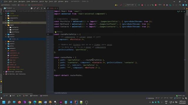This screenshot has height=105, width=188.
Task: Click the Expand All icon in Project panel
Action: point(35,8)
